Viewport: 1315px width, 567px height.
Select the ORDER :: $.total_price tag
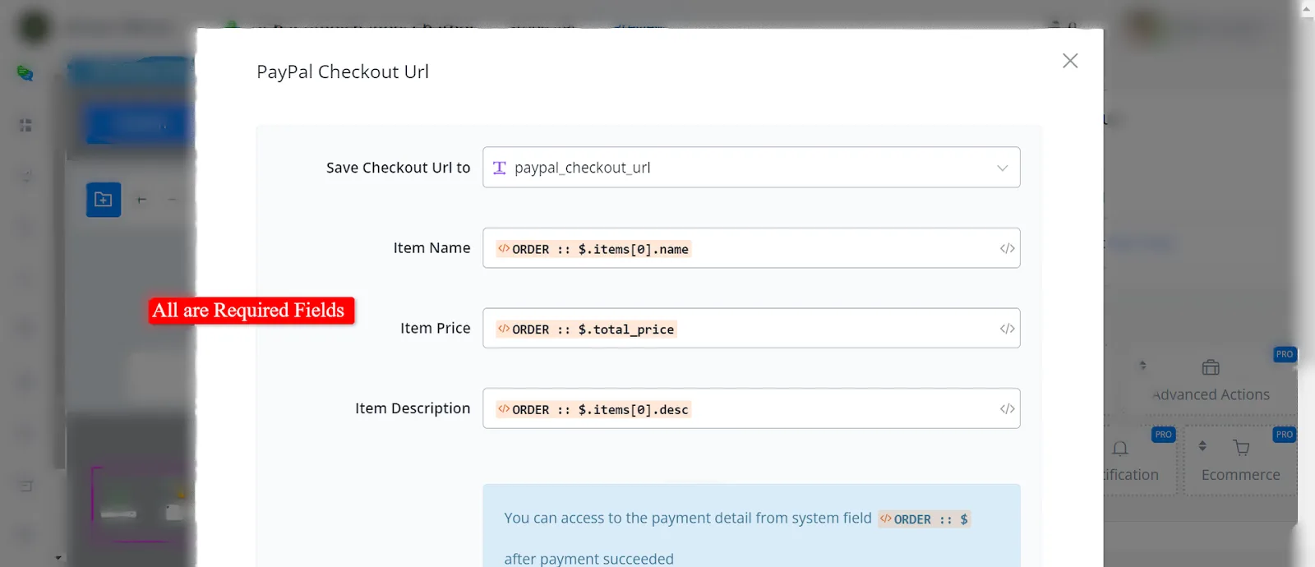pyautogui.click(x=586, y=330)
